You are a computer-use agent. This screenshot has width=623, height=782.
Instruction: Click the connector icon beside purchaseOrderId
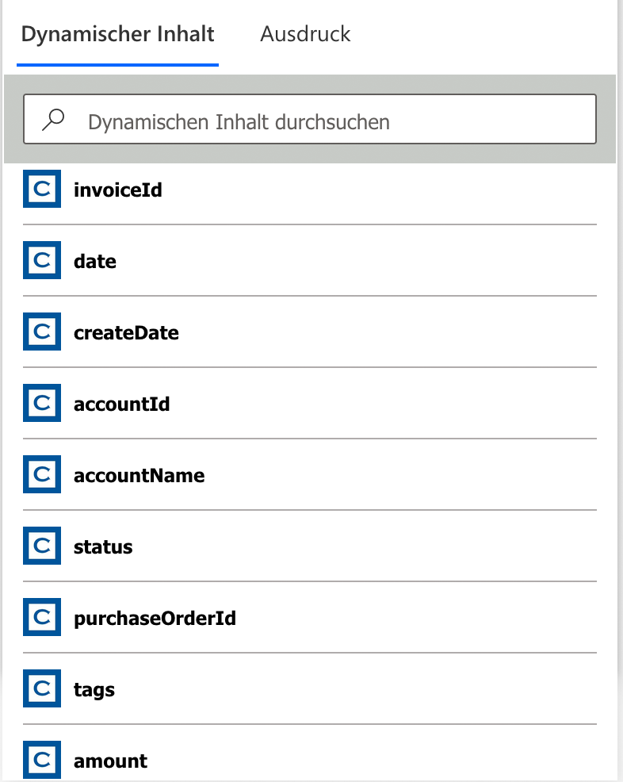(42, 617)
